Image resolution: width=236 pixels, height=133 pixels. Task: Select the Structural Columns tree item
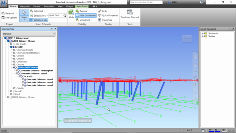(28, 68)
